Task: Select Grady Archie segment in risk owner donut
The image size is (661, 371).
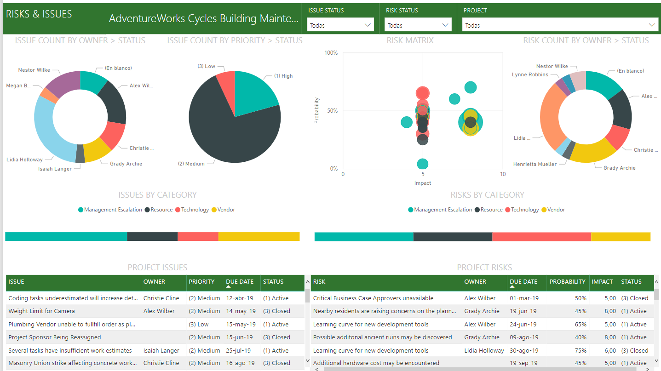Action: coord(592,153)
